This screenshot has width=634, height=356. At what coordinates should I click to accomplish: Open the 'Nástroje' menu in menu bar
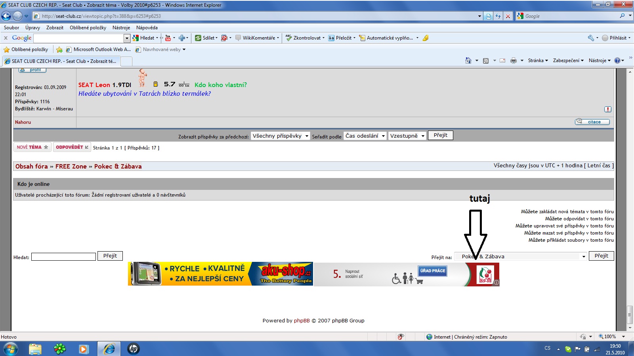121,28
